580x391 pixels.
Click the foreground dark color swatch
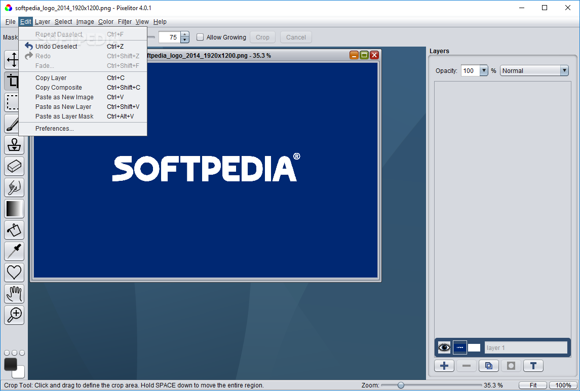tap(10, 364)
